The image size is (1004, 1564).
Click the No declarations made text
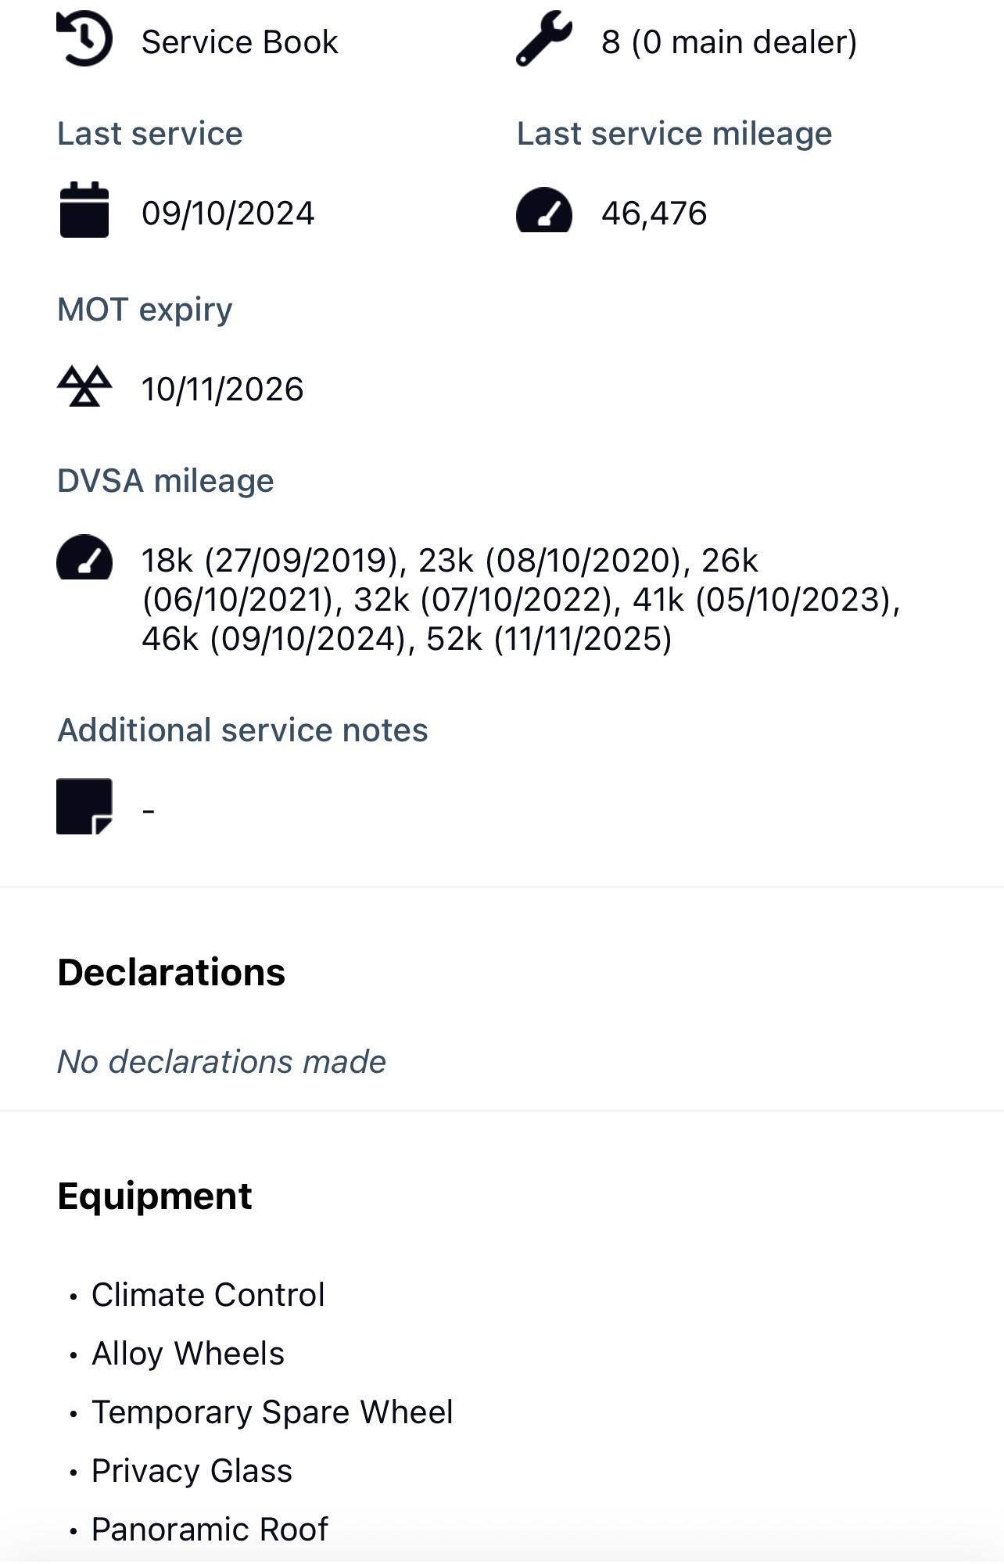point(221,1062)
